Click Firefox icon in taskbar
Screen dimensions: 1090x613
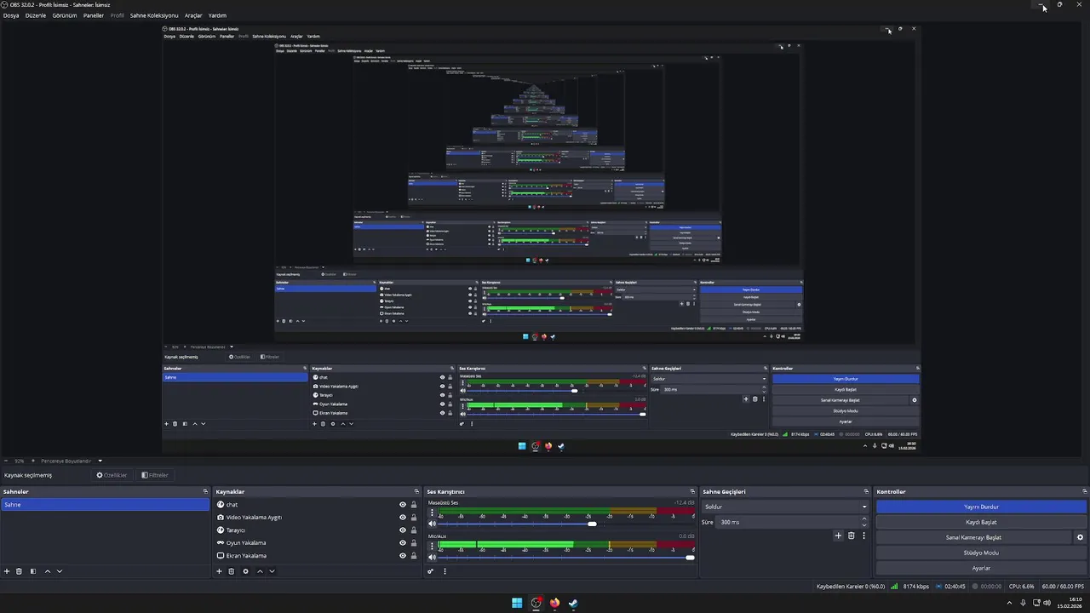pos(554,603)
